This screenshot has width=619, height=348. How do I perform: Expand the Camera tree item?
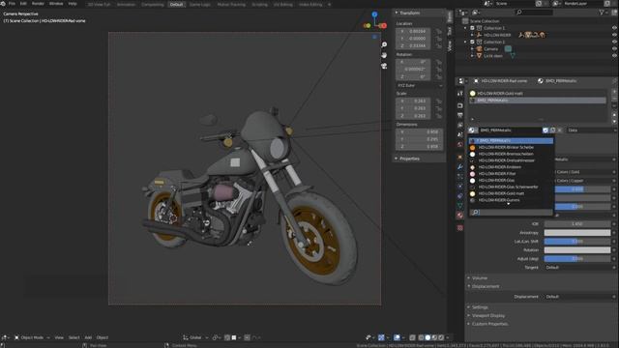(x=472, y=49)
